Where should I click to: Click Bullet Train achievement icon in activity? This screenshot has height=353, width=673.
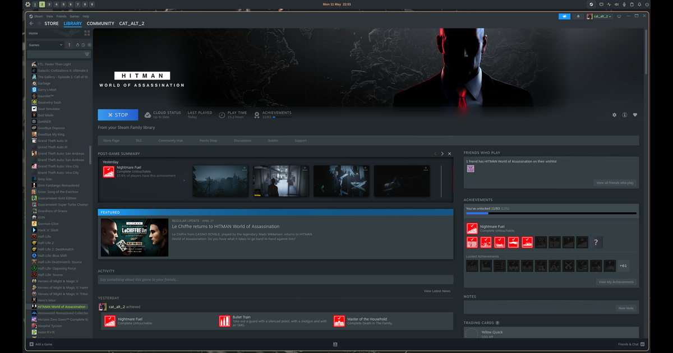click(x=224, y=321)
